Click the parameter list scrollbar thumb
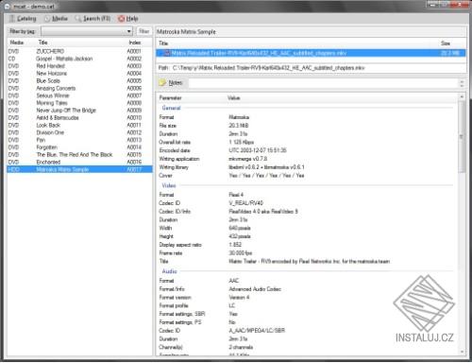Image resolution: width=472 pixels, height=363 pixels. pyautogui.click(x=462, y=137)
